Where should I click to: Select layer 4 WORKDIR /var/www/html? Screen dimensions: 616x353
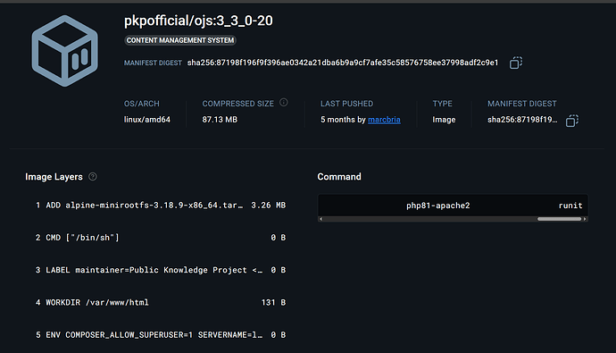tap(161, 302)
